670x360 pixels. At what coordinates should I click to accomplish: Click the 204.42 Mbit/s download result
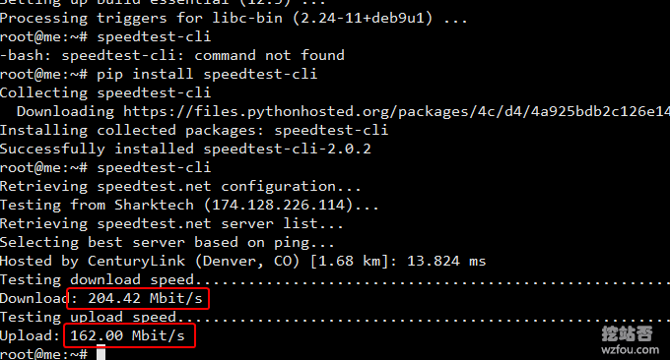(145, 298)
